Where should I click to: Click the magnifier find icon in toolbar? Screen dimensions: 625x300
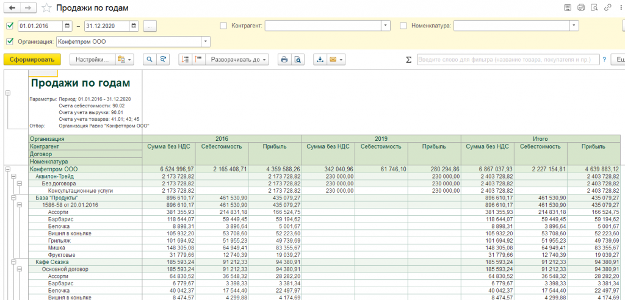coord(150,59)
